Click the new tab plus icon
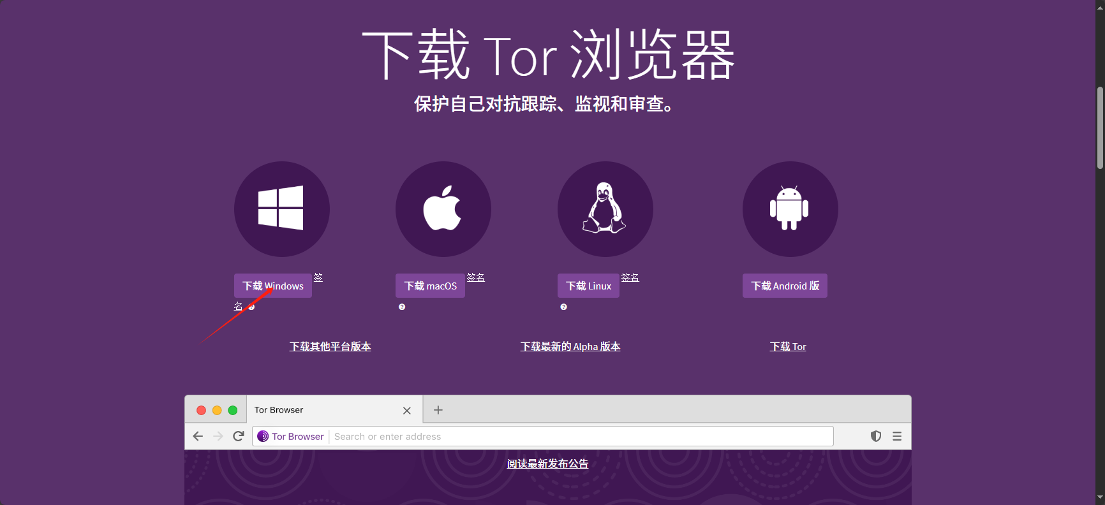Image resolution: width=1105 pixels, height=505 pixels. [438, 410]
